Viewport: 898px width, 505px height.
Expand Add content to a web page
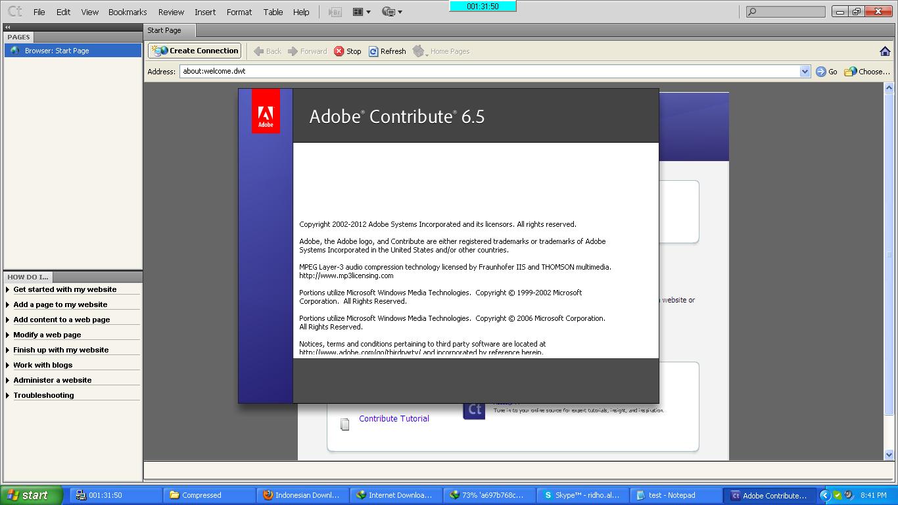(x=61, y=320)
